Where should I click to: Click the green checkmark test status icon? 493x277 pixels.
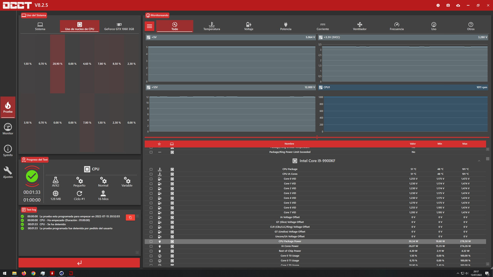pos(32,176)
